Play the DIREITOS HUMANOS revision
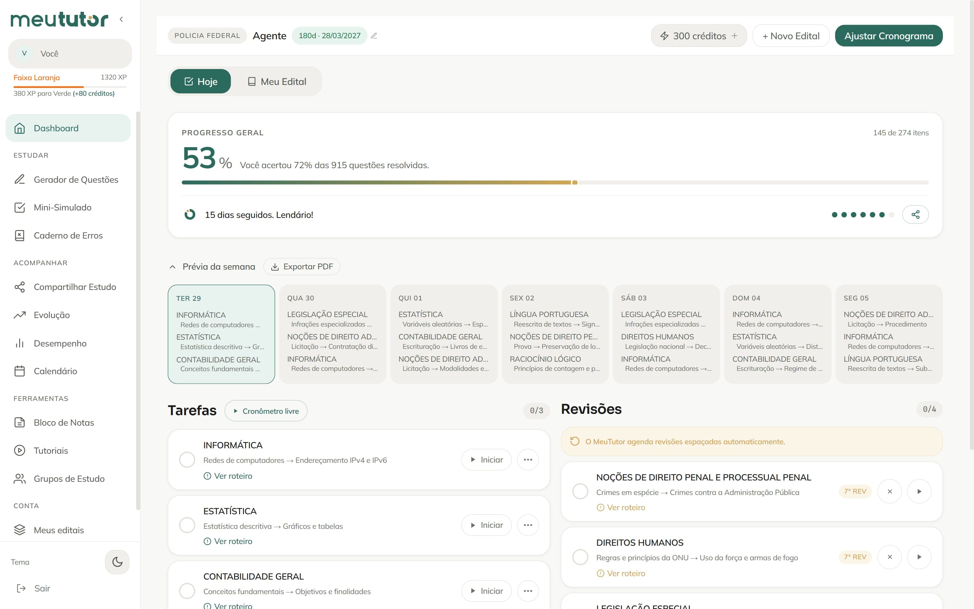Screen dimensions: 974x609 point(919,557)
